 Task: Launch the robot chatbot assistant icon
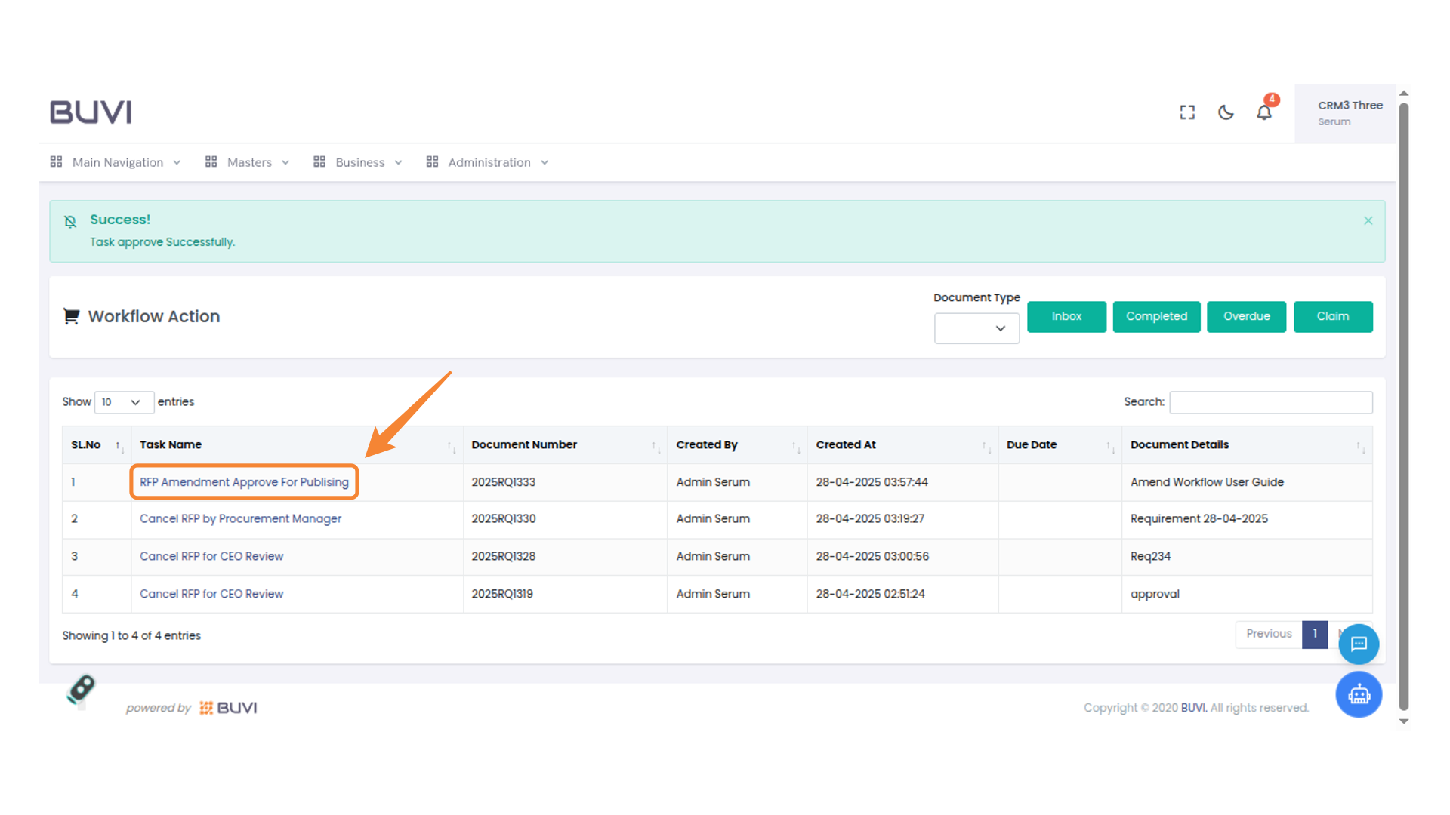click(x=1359, y=694)
